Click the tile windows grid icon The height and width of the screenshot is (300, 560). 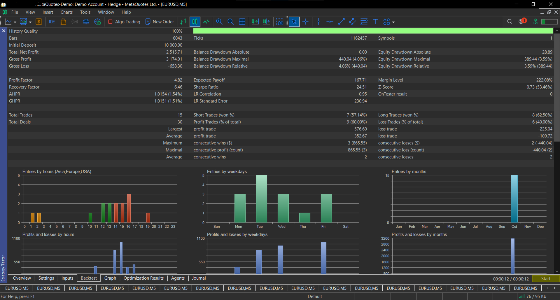[242, 22]
